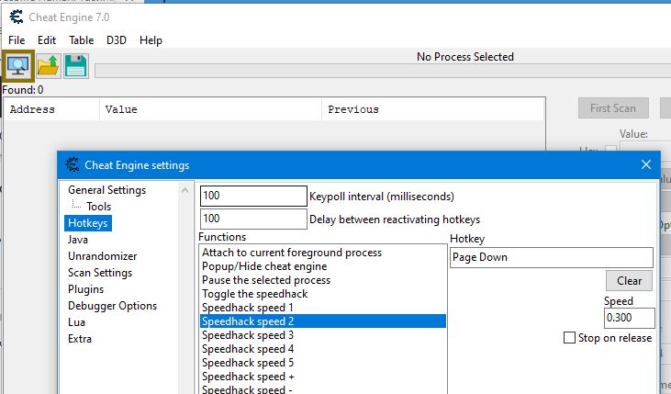Select General Settings in the tree
The height and width of the screenshot is (394, 671).
[107, 190]
